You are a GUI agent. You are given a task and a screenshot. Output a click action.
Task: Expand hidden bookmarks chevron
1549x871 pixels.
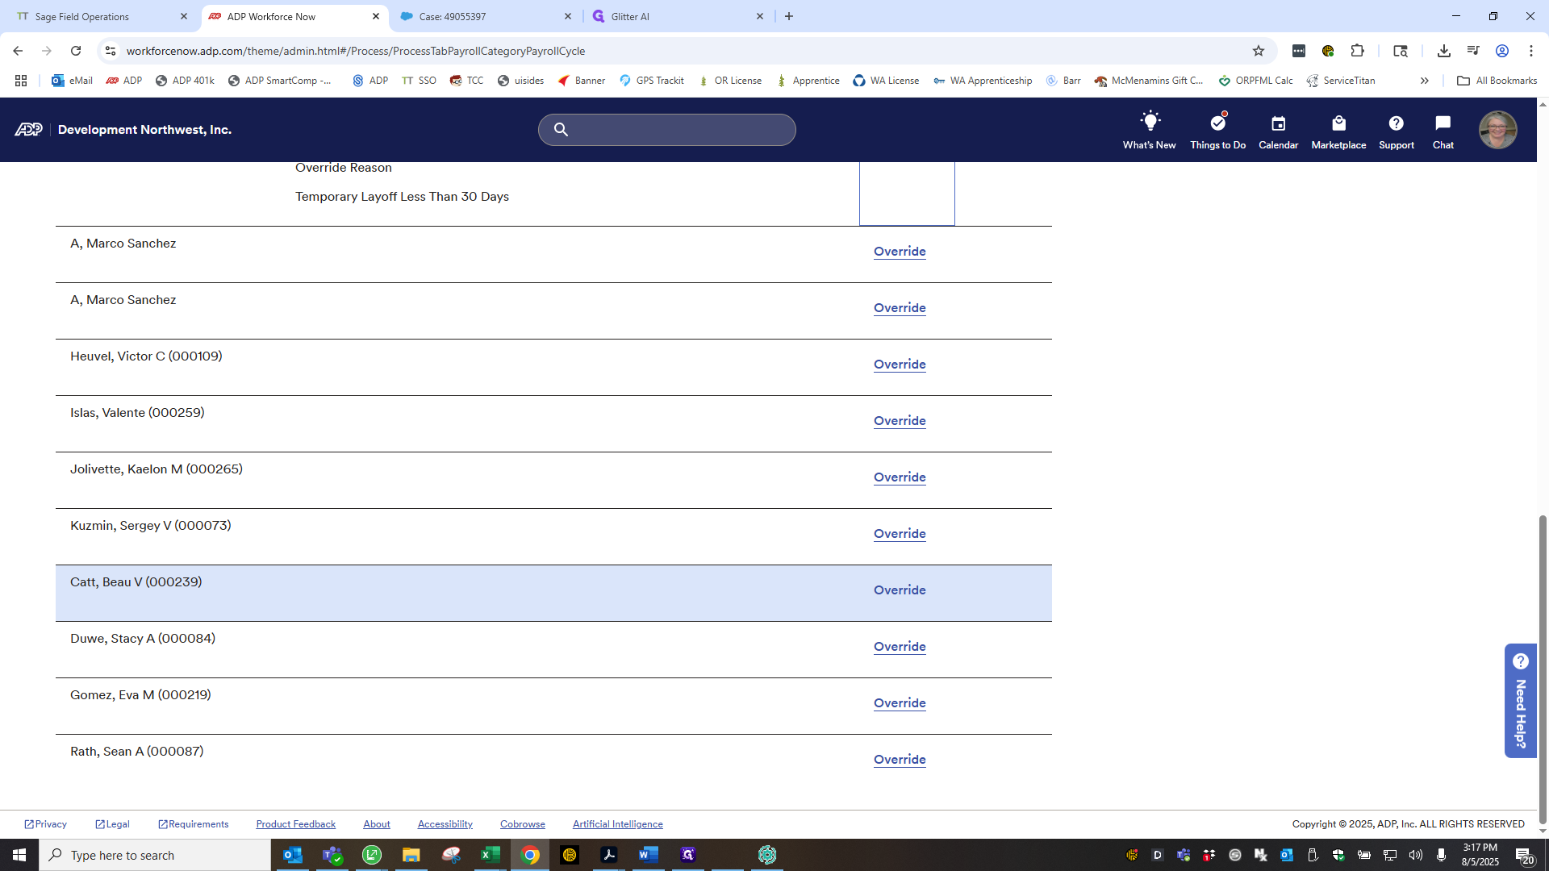1425,81
